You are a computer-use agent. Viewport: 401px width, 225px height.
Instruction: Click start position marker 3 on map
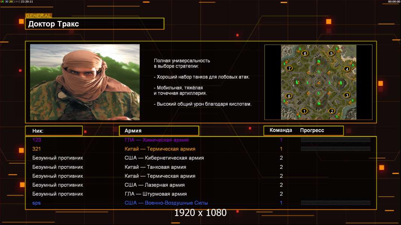(x=347, y=95)
